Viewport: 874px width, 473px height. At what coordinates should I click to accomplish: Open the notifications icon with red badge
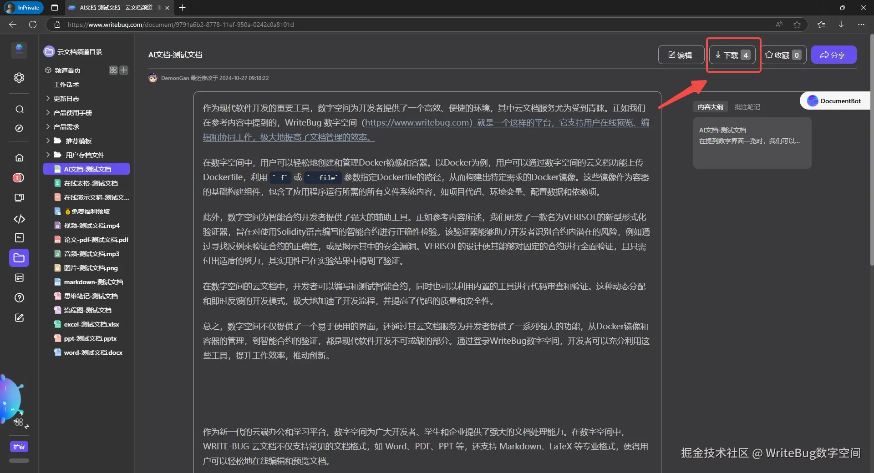coord(19,178)
